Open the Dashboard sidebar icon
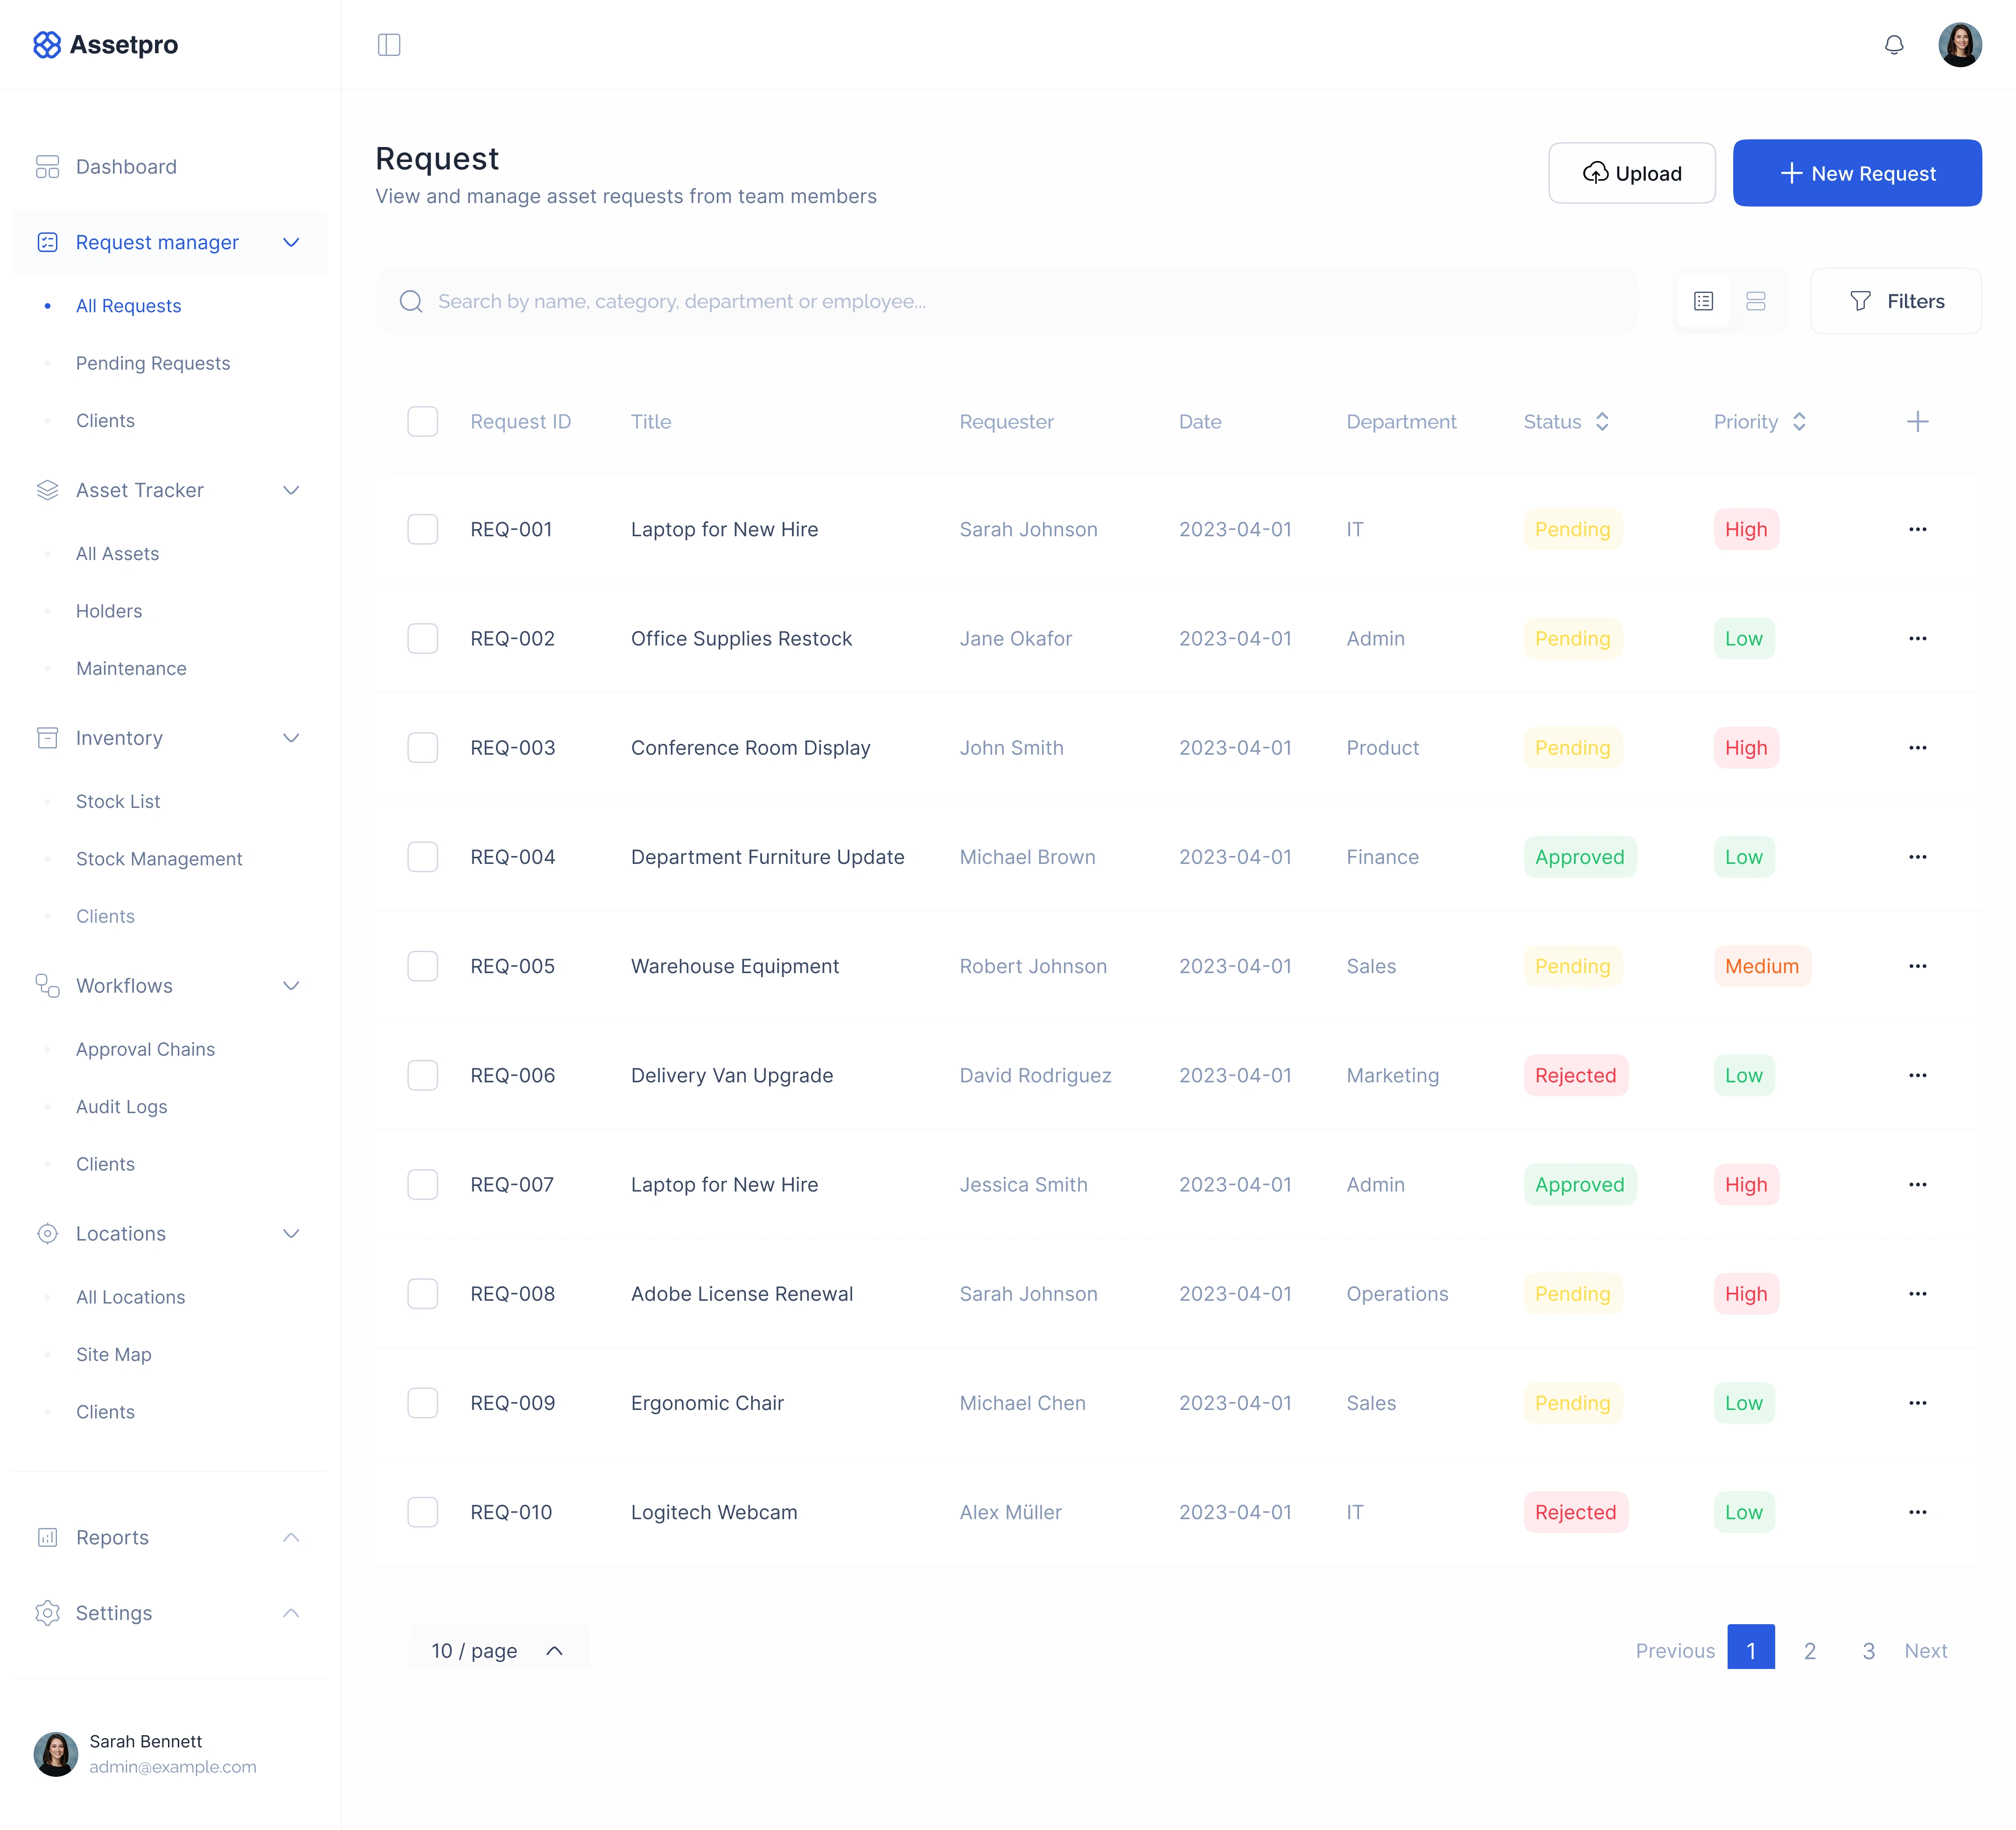The height and width of the screenshot is (1830, 2016). (x=47, y=167)
